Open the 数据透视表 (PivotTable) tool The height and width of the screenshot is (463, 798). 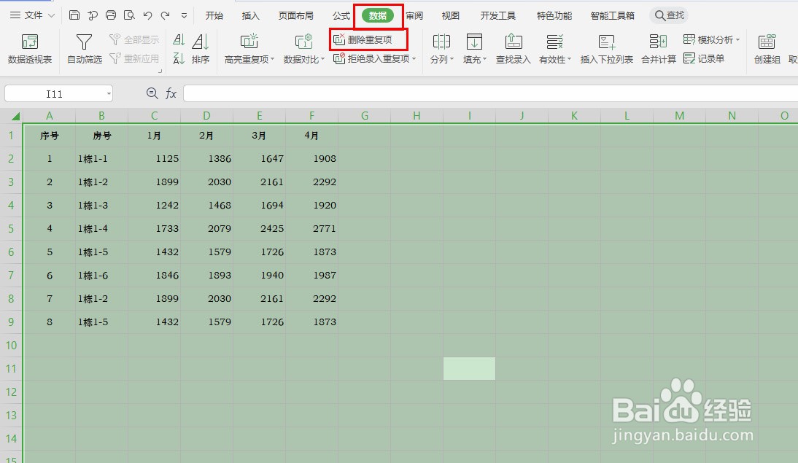29,49
